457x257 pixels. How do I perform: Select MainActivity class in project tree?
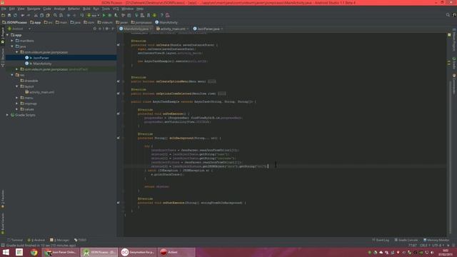click(42, 64)
